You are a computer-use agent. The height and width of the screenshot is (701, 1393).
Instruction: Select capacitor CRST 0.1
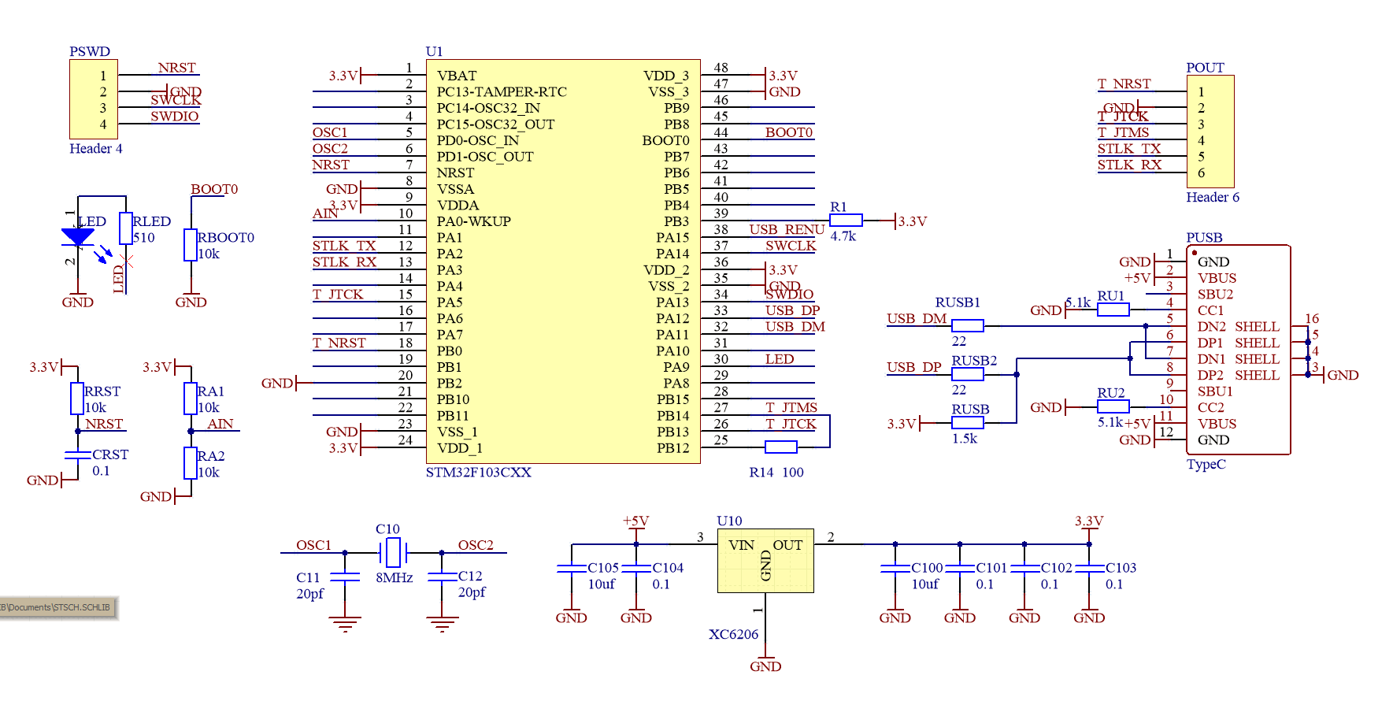[x=77, y=454]
